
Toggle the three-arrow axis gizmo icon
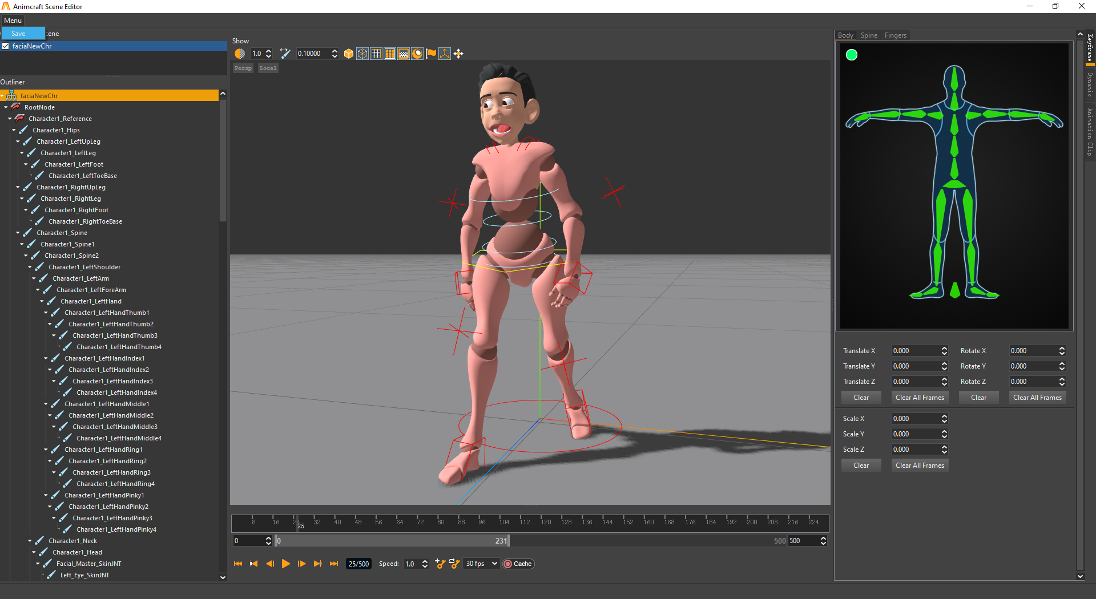[x=445, y=54]
